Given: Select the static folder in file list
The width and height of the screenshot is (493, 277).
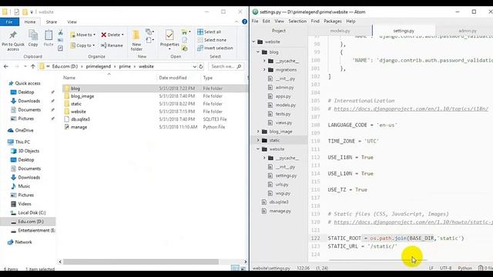Looking at the screenshot, I should click(76, 104).
